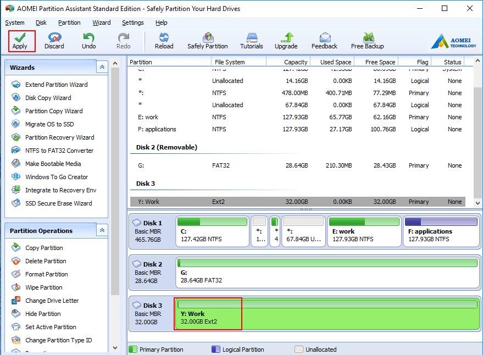Launch Extend Partition Wizard
The height and width of the screenshot is (355, 483).
(57, 85)
